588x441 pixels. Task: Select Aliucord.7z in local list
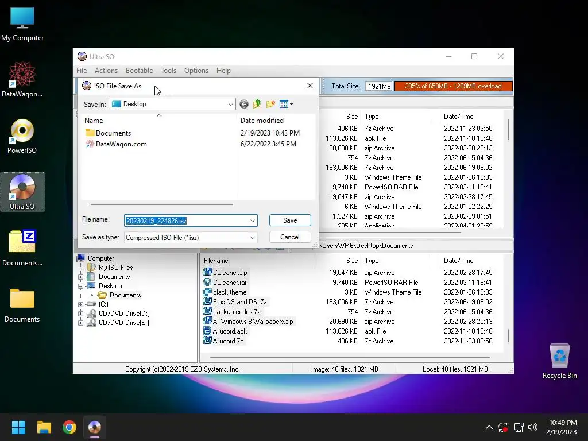tap(223, 341)
